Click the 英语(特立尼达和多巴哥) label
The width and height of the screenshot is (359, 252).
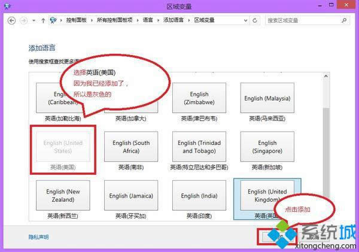(x=199, y=167)
